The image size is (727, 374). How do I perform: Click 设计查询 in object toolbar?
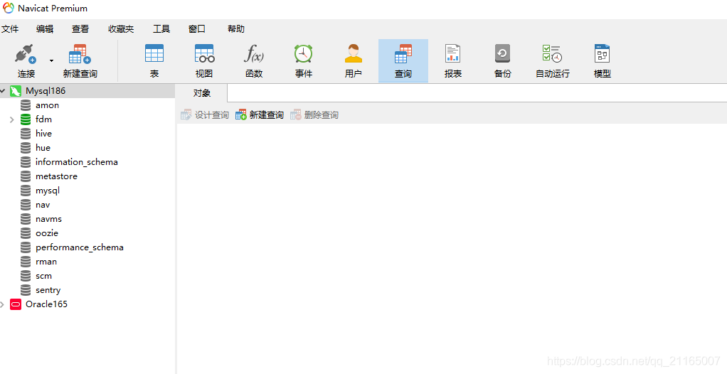tap(205, 115)
